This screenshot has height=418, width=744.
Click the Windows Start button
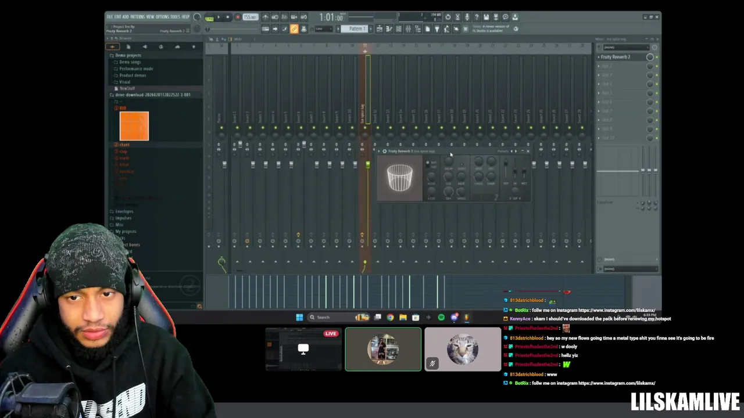(x=299, y=317)
